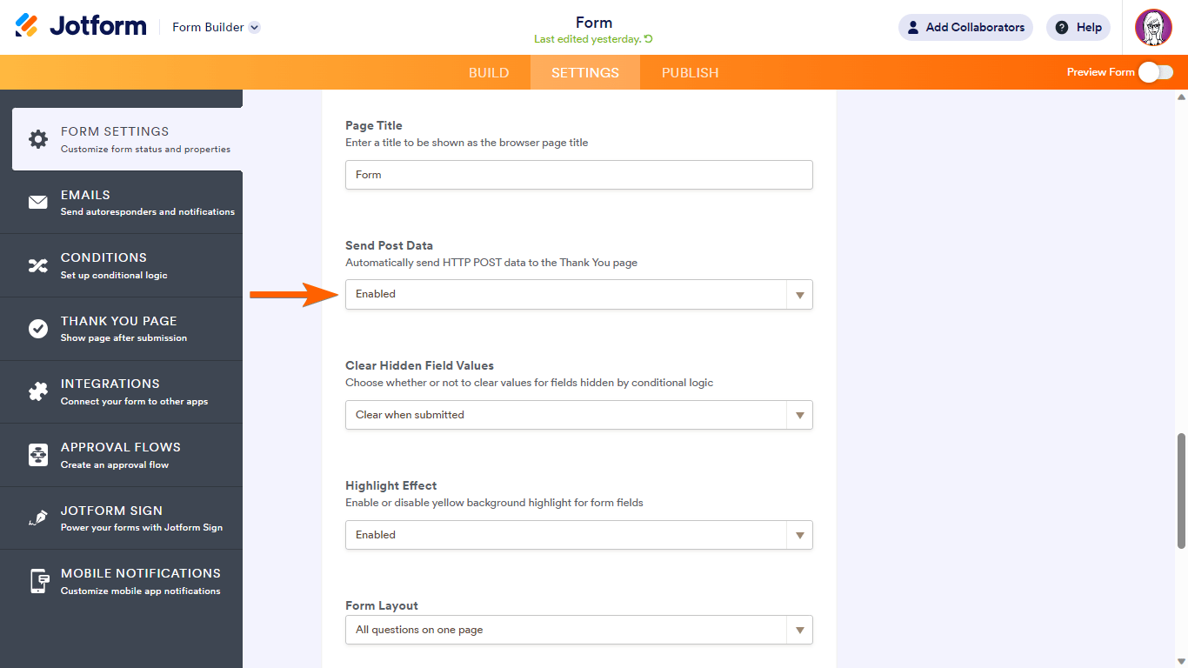Expand the Form Layout dropdown
The width and height of the screenshot is (1188, 668).
[x=578, y=630]
